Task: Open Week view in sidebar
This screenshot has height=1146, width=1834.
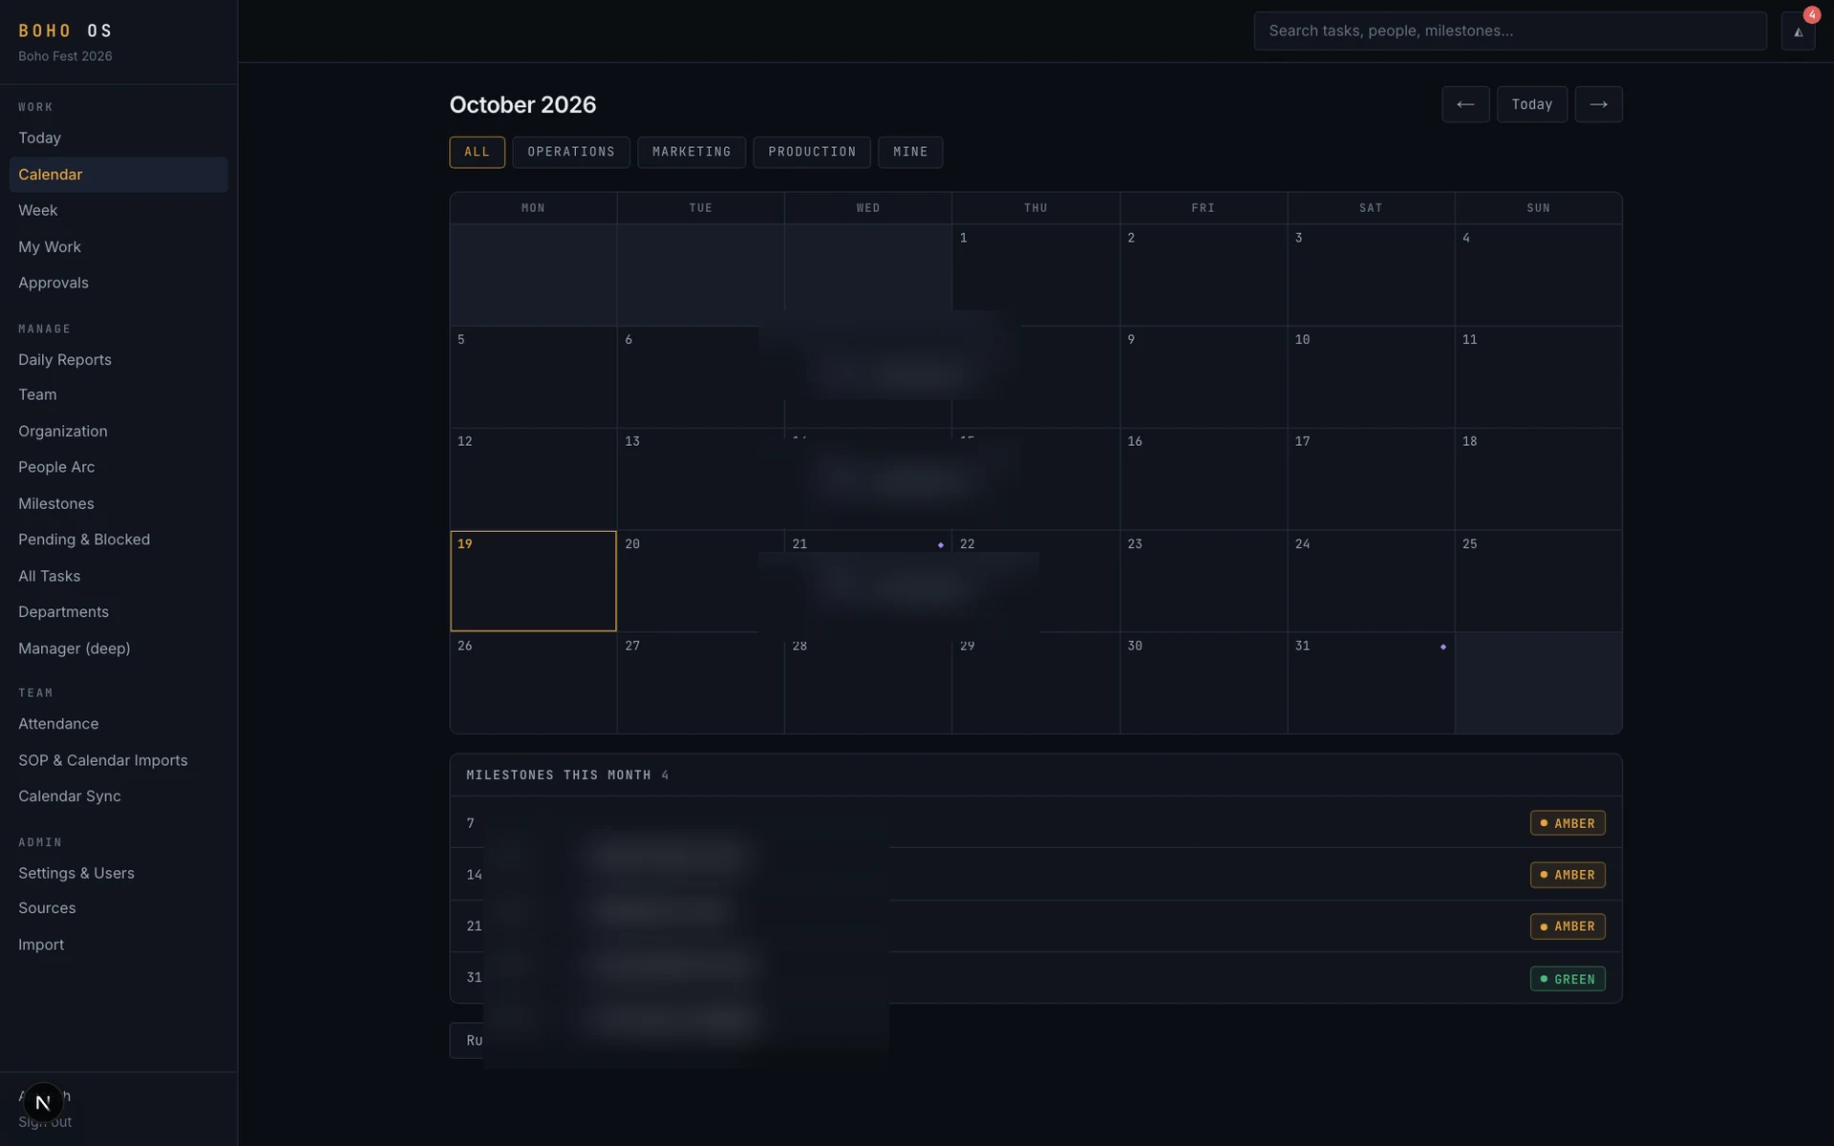Action: 118,210
